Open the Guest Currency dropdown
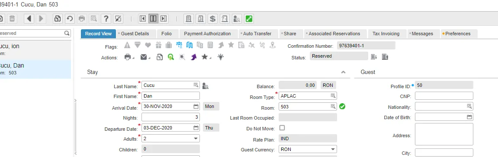Image resolution: width=498 pixels, height=157 pixels. click(x=333, y=149)
